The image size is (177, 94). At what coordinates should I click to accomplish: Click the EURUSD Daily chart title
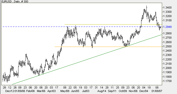(x=15, y=2)
